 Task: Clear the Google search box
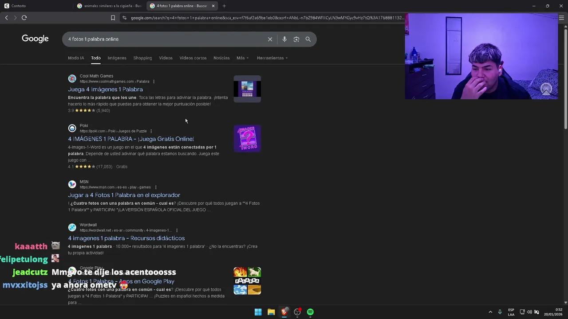[x=270, y=39]
